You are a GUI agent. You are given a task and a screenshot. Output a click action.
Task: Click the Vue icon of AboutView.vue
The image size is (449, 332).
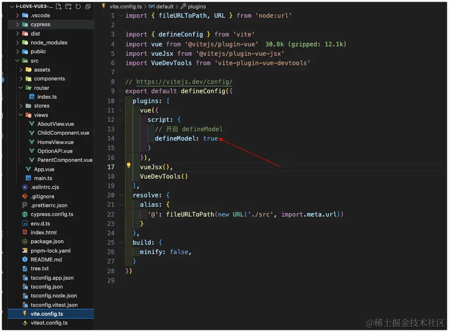[32, 124]
